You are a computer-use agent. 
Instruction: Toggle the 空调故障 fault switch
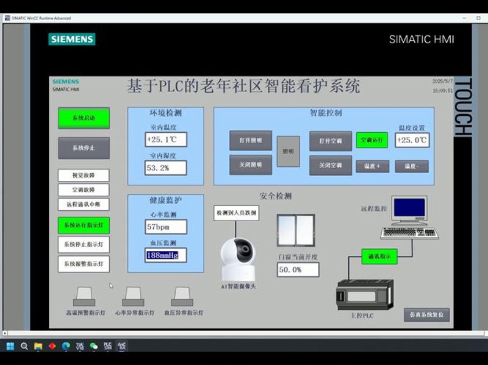click(84, 190)
